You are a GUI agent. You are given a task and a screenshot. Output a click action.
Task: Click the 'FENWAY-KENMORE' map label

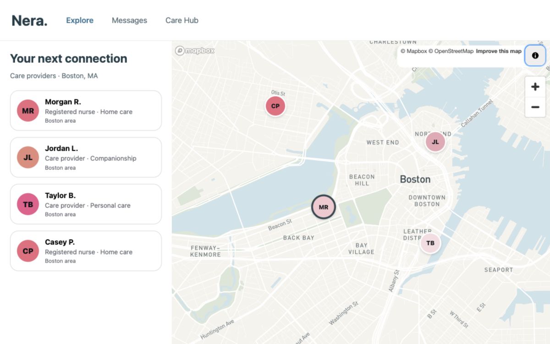(x=206, y=251)
